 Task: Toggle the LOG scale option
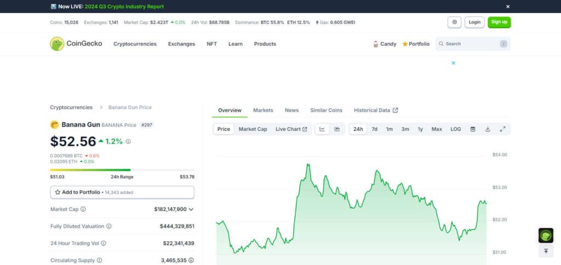455,129
